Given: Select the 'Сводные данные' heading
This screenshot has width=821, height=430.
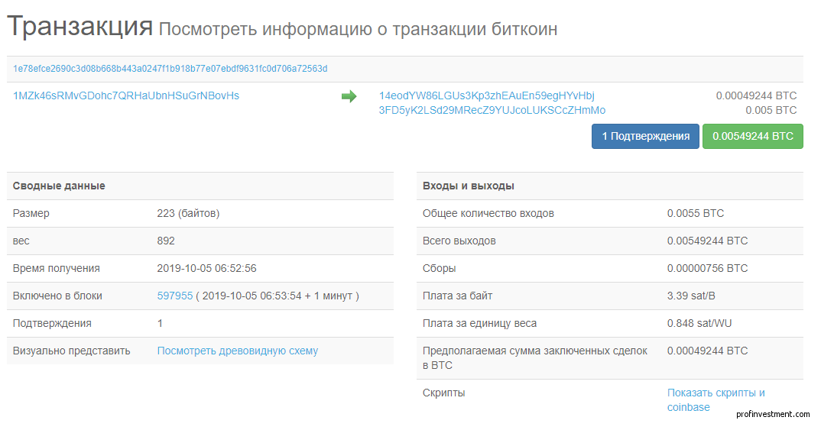Looking at the screenshot, I should click(x=59, y=186).
